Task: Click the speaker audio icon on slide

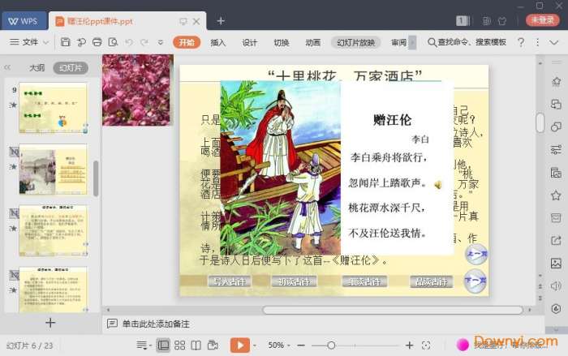Action: tap(438, 185)
